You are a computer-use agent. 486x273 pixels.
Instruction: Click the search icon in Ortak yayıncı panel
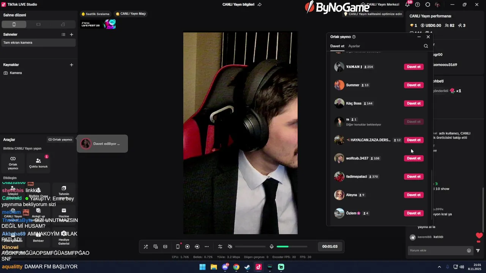[426, 46]
